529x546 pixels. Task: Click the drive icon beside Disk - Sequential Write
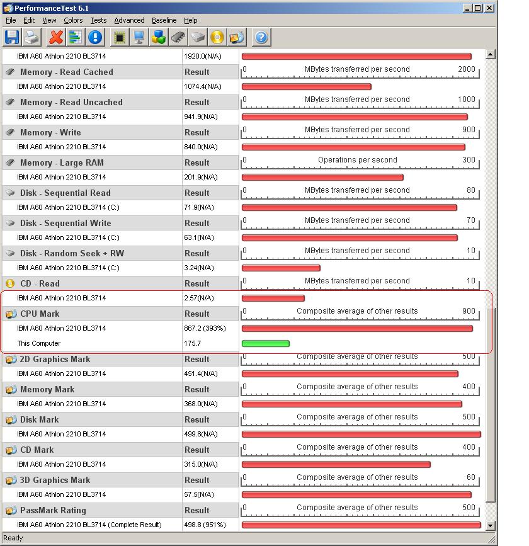pos(11,223)
